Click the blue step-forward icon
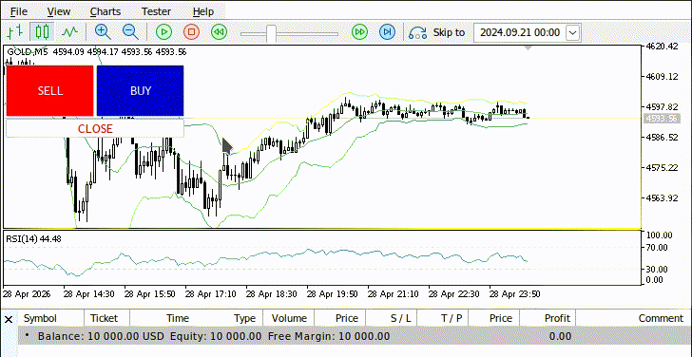Viewport: 692px width, 357px height. pos(388,31)
